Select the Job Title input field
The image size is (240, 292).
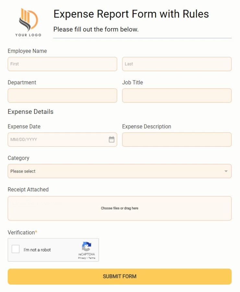click(177, 95)
